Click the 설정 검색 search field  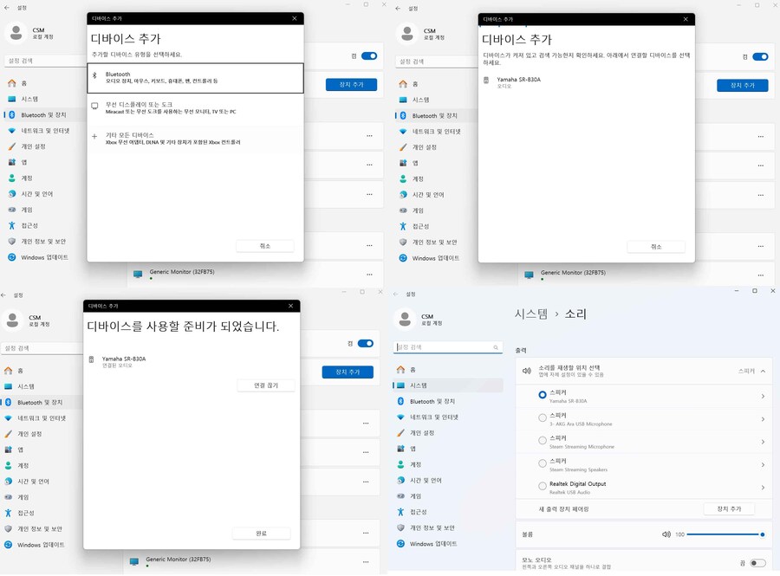pos(448,346)
